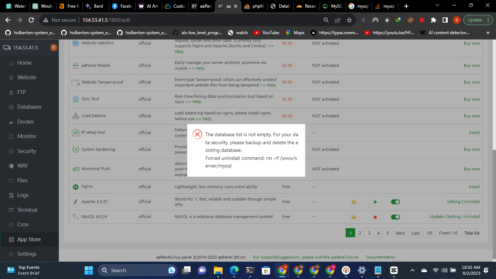Click the Settings gear icon in sidebar
The width and height of the screenshot is (496, 279).
(x=11, y=254)
